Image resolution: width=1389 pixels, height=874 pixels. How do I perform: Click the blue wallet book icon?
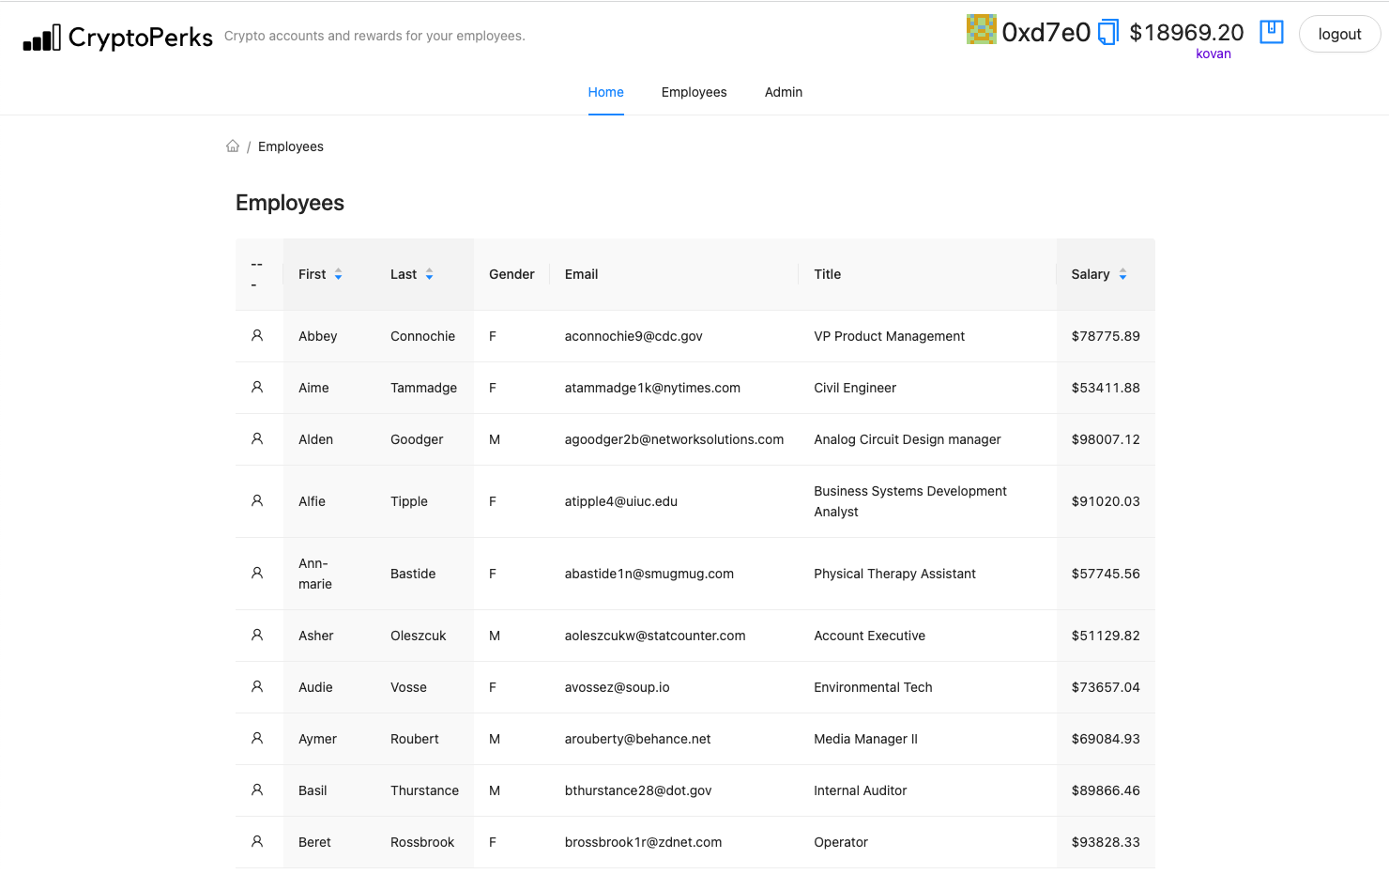[1272, 32]
